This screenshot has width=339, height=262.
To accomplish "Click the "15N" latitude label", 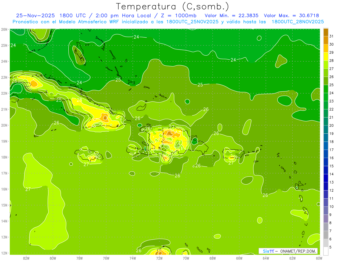I will [x=4, y=205].
